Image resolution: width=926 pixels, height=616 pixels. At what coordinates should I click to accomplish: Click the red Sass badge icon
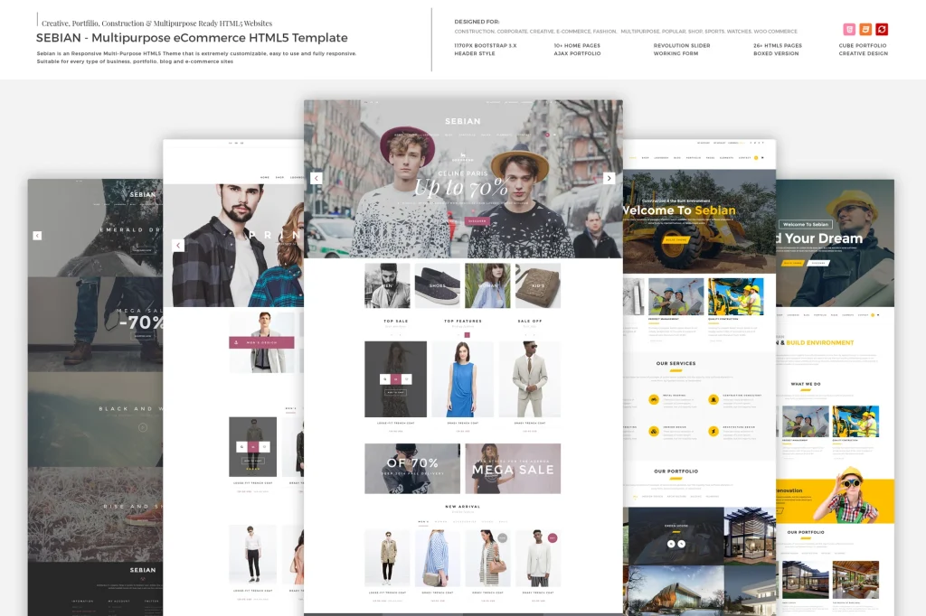pyautogui.click(x=882, y=29)
